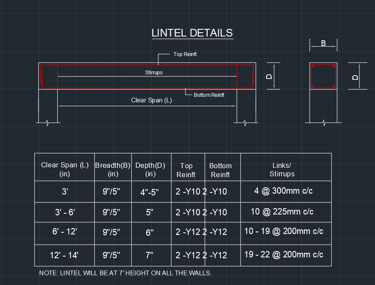Select the D dimension label beside elevation view

[x=269, y=77]
